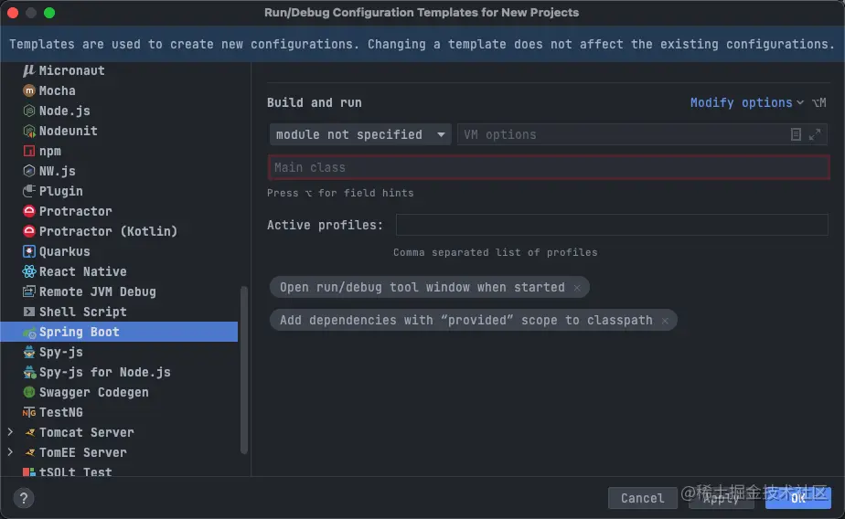
Task: Click the Tomcat Server icon
Action: 29,432
